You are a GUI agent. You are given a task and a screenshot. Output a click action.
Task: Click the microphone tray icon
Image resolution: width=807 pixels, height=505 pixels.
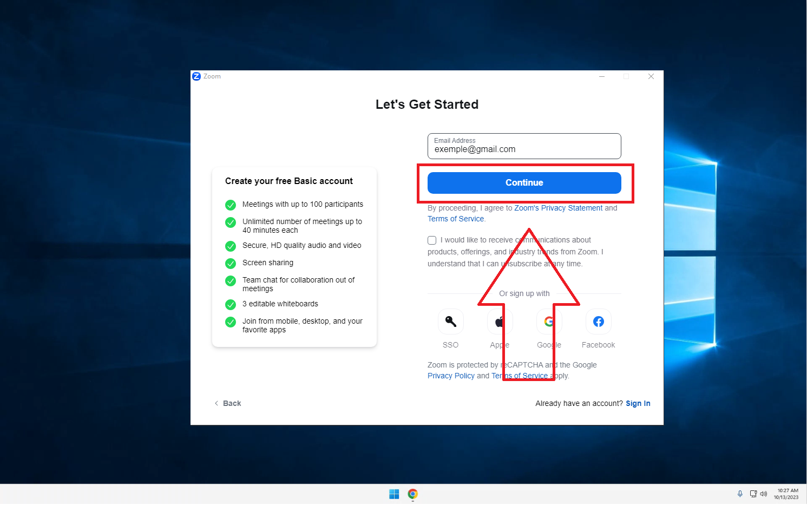click(740, 494)
